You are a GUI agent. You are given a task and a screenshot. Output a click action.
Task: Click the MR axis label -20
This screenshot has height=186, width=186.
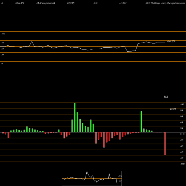tap(182, 140)
